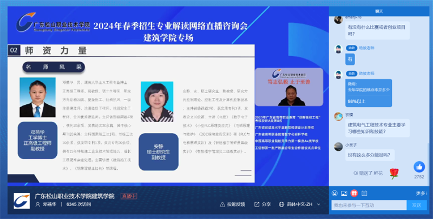Click the 6345 次访问 visit count
The width and height of the screenshot is (433, 219).
[x=78, y=204]
